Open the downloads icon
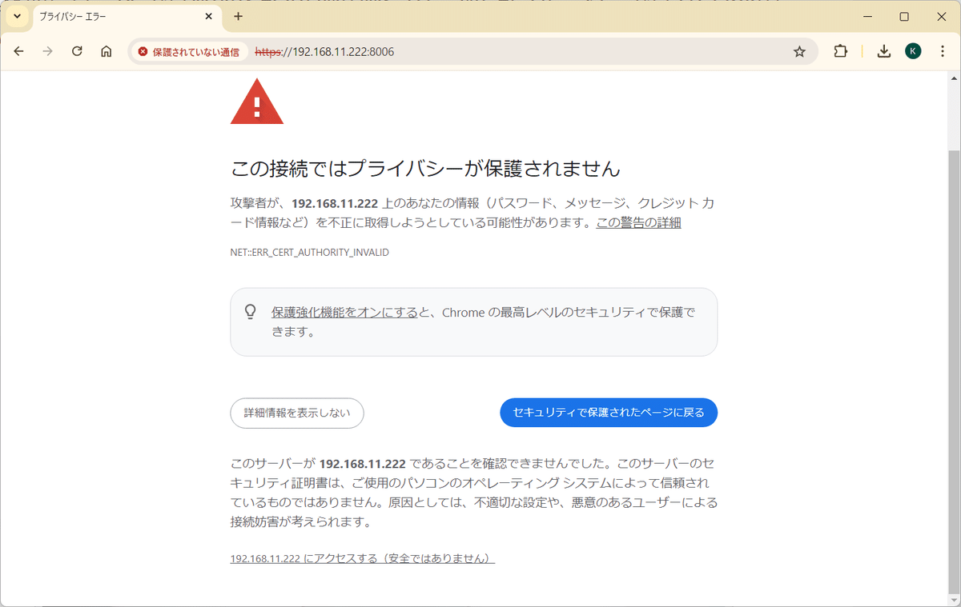The image size is (961, 607). point(883,51)
